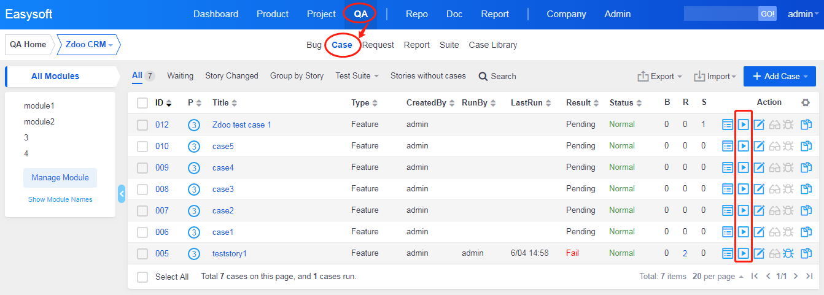Check the box for case 012

142,125
